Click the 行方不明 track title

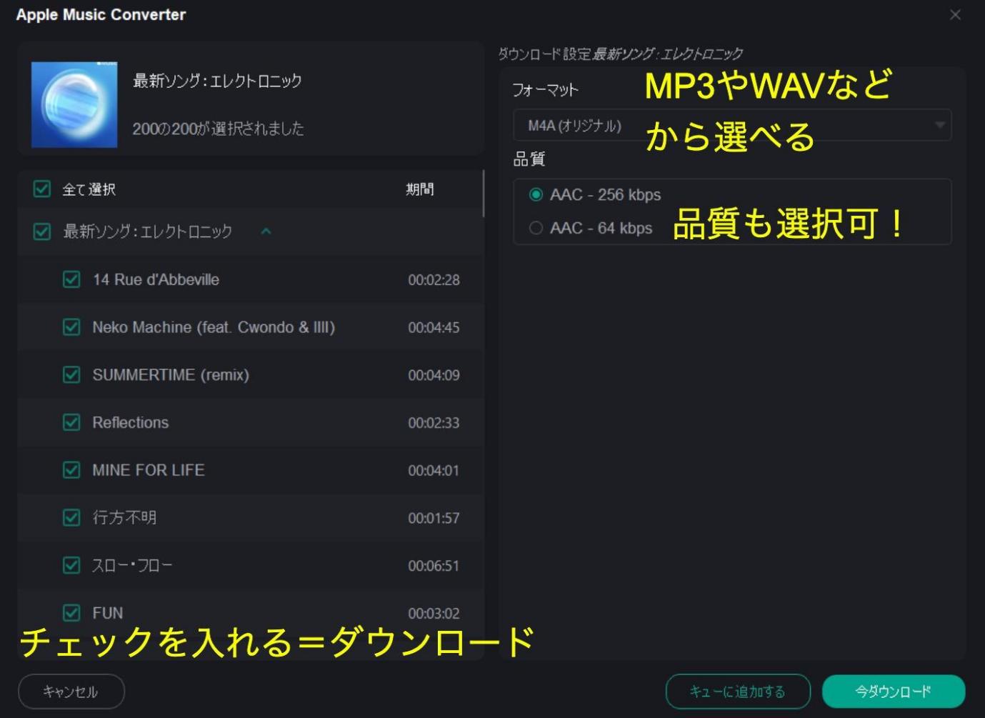point(124,517)
